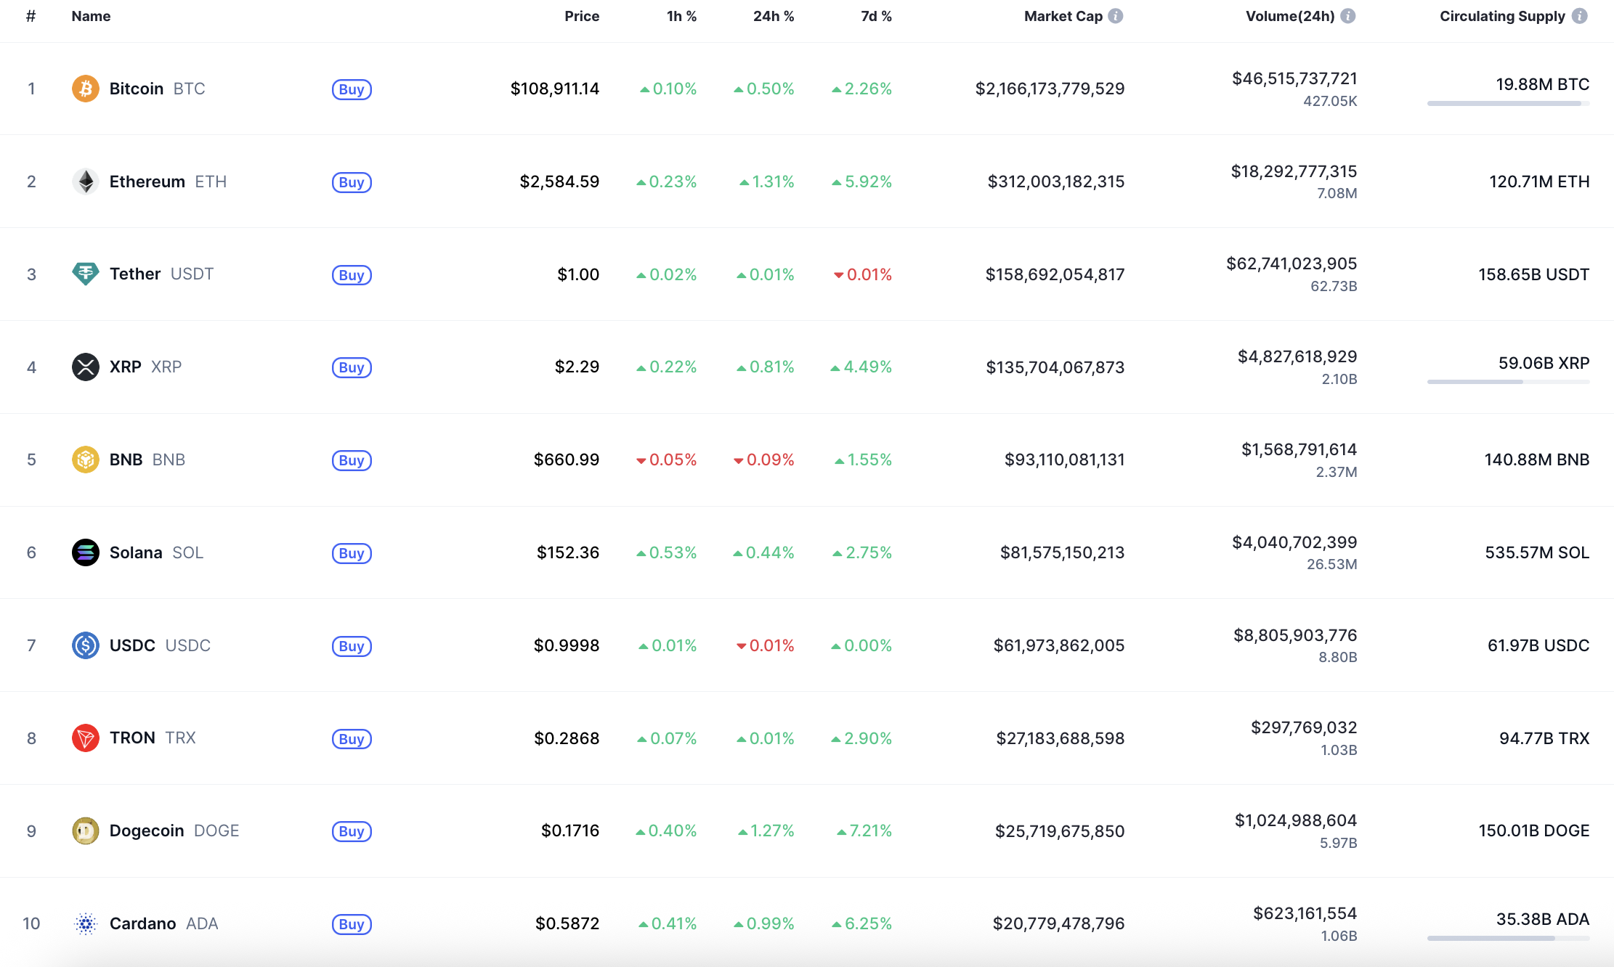Click the TRON logo icon

pyautogui.click(x=85, y=738)
